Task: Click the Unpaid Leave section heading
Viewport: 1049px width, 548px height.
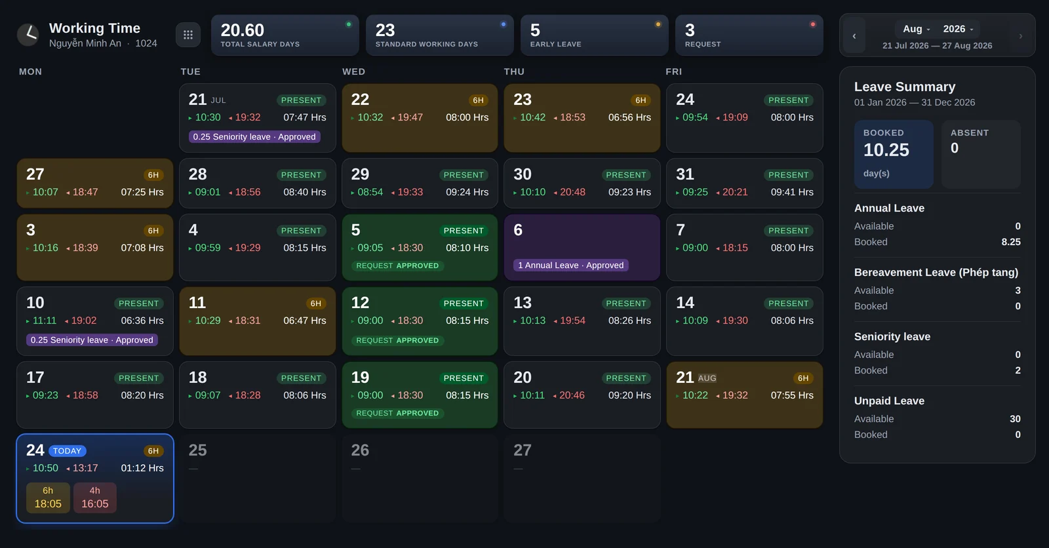Action: coord(889,401)
